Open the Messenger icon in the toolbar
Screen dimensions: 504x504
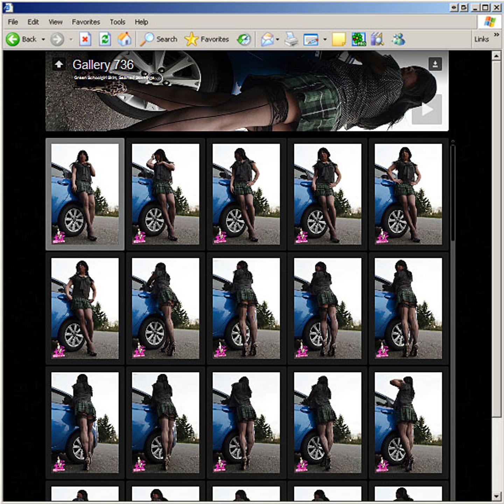tap(398, 39)
